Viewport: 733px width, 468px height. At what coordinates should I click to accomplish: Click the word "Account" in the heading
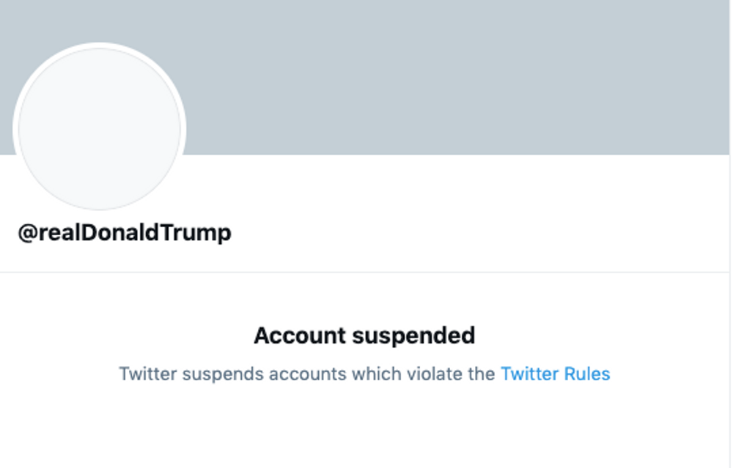[x=300, y=335]
